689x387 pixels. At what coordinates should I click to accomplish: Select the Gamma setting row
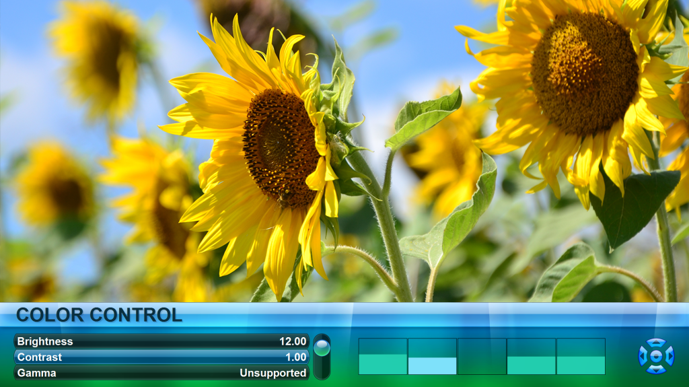(161, 373)
